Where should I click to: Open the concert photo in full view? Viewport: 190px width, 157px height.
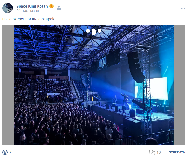click(x=93, y=85)
